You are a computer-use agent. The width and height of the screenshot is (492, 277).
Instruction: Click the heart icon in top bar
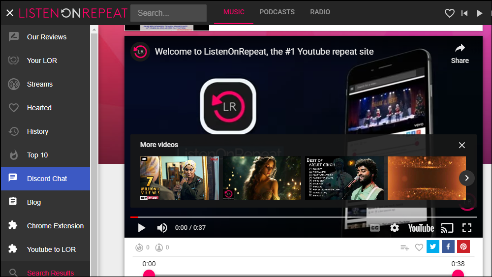(x=449, y=13)
